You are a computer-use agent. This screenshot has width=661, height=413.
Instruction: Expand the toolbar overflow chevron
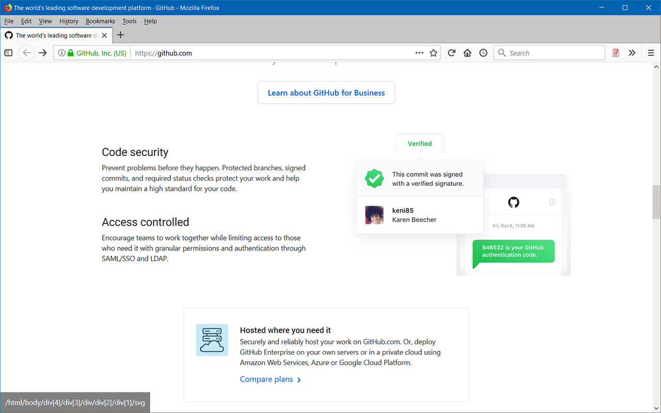(x=632, y=53)
